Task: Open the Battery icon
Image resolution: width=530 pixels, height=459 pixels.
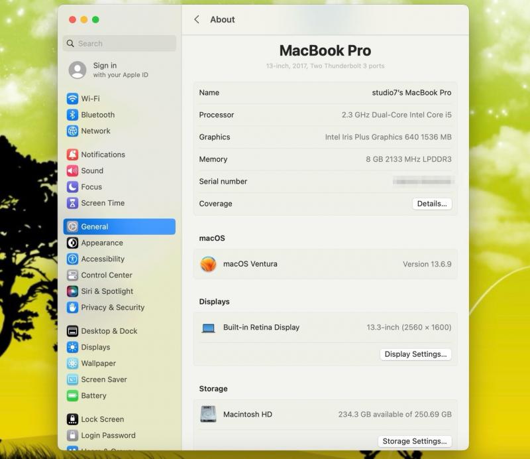Action: [x=72, y=396]
